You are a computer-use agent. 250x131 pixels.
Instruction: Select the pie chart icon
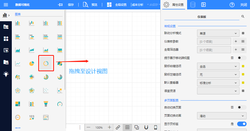click(32, 63)
